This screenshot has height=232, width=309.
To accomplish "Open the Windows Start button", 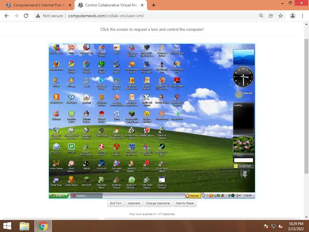I will pos(7,226).
